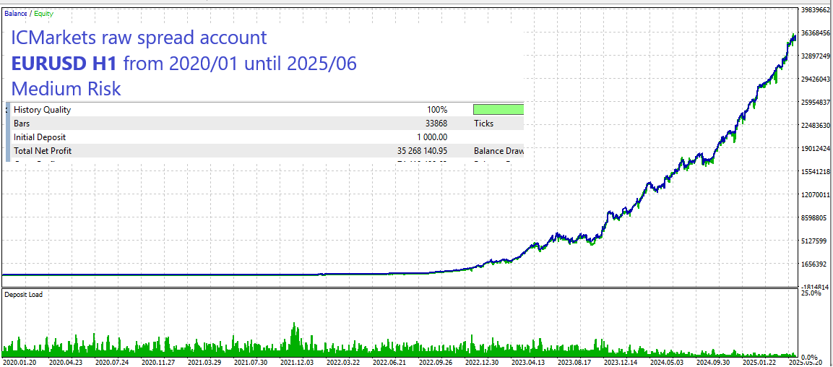The width and height of the screenshot is (833, 367).
Task: Click the Balance legend label
Action: (x=14, y=13)
